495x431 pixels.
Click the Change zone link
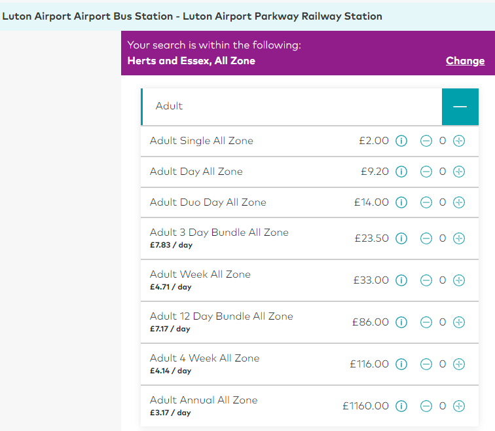(x=465, y=61)
